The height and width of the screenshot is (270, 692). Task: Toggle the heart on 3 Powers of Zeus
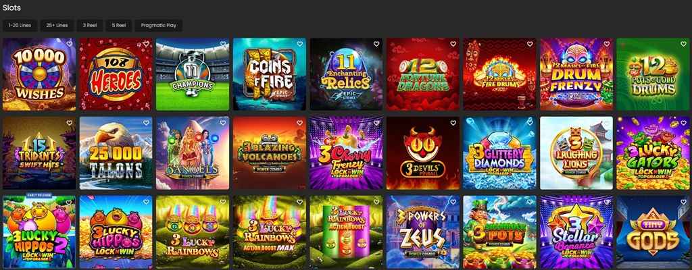[x=453, y=202]
